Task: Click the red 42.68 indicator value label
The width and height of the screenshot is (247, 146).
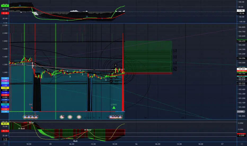Action: pos(5,13)
